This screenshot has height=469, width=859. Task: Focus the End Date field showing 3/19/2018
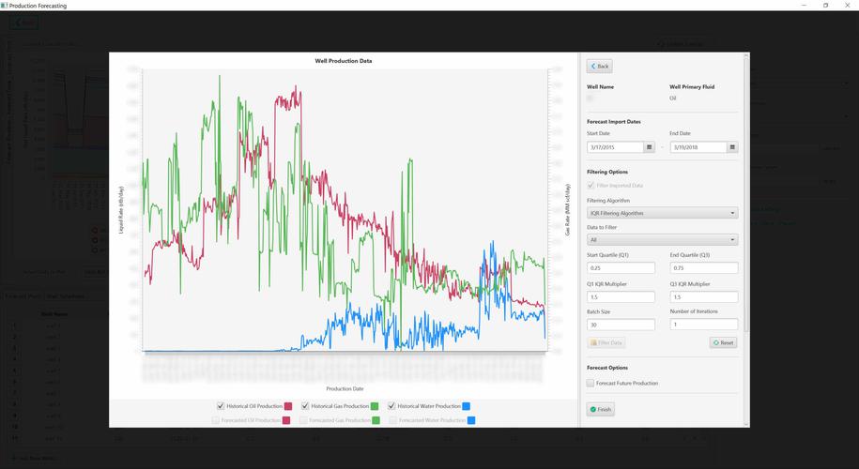[x=698, y=147]
